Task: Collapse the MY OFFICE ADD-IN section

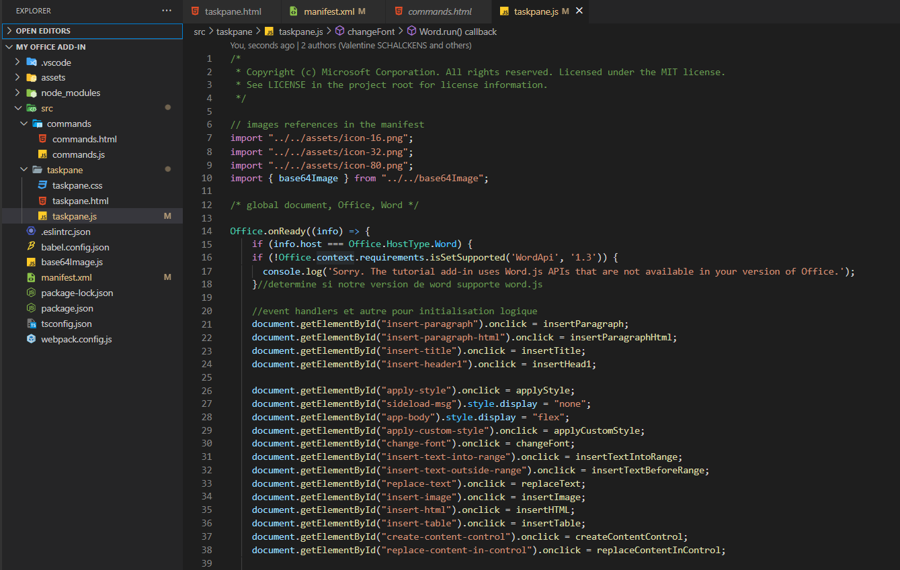Action: pos(92,47)
